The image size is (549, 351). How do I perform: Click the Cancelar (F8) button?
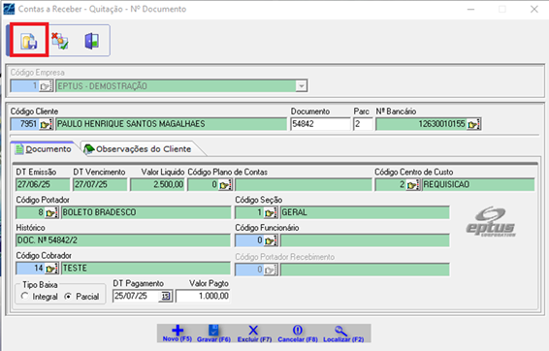298,334
